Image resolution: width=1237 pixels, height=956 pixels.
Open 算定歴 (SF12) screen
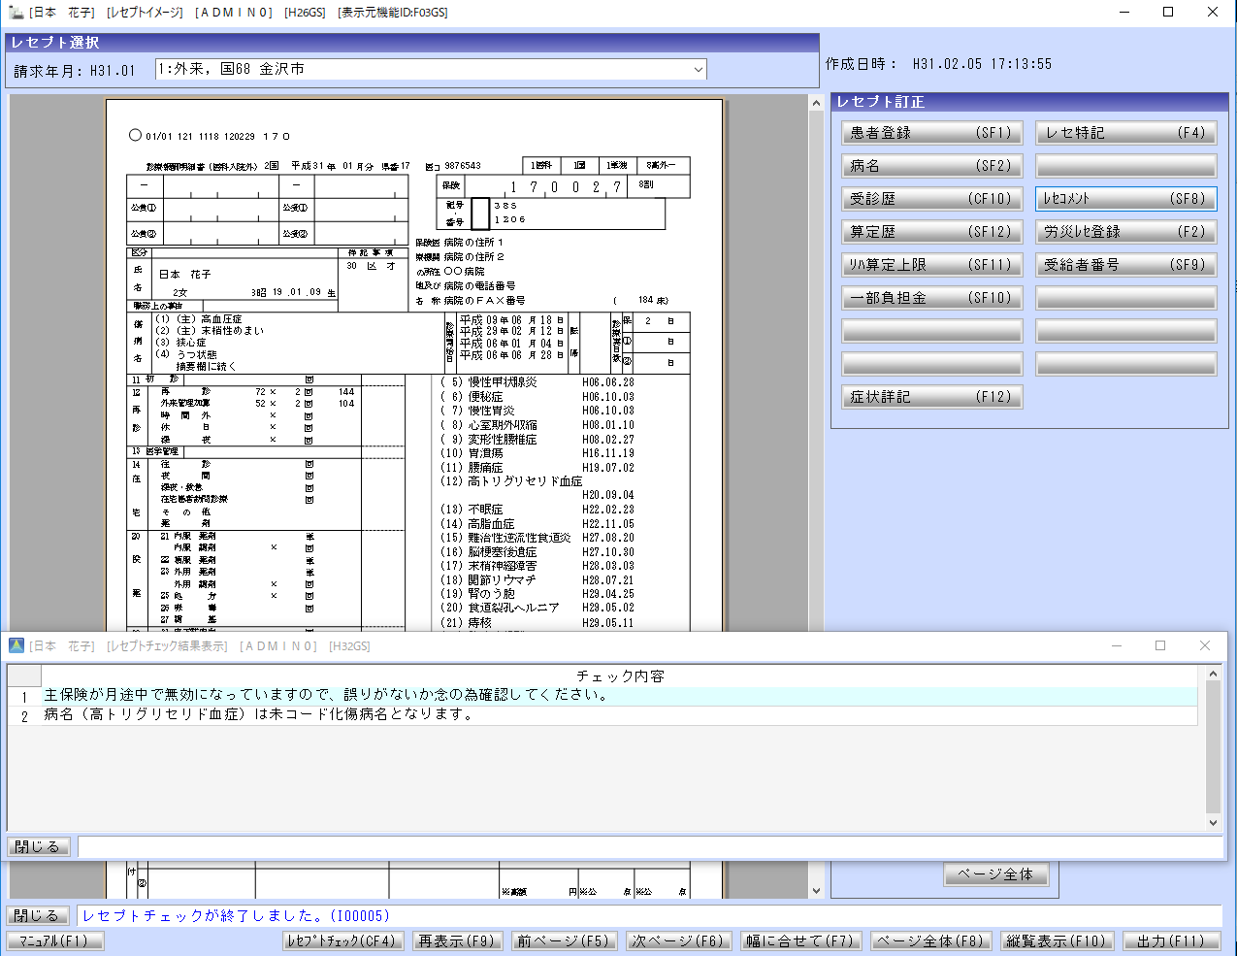tap(931, 232)
